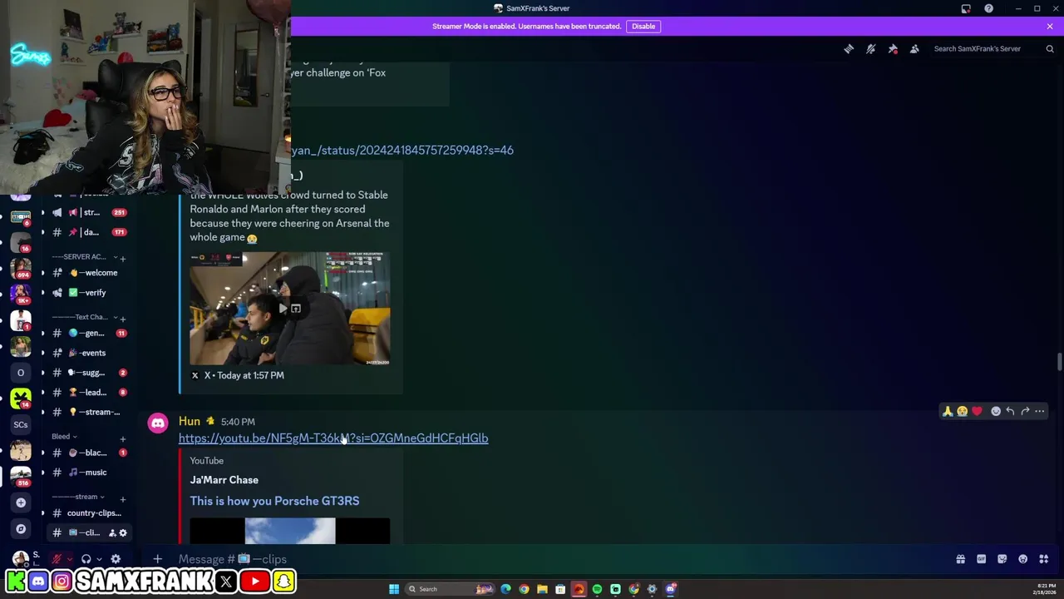
Task: Open the Help question mark icon
Action: [988, 8]
